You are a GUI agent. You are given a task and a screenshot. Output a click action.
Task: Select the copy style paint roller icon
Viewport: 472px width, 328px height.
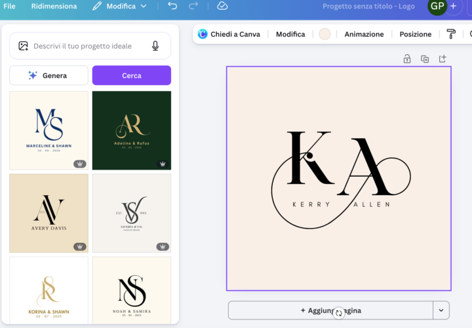click(x=451, y=34)
